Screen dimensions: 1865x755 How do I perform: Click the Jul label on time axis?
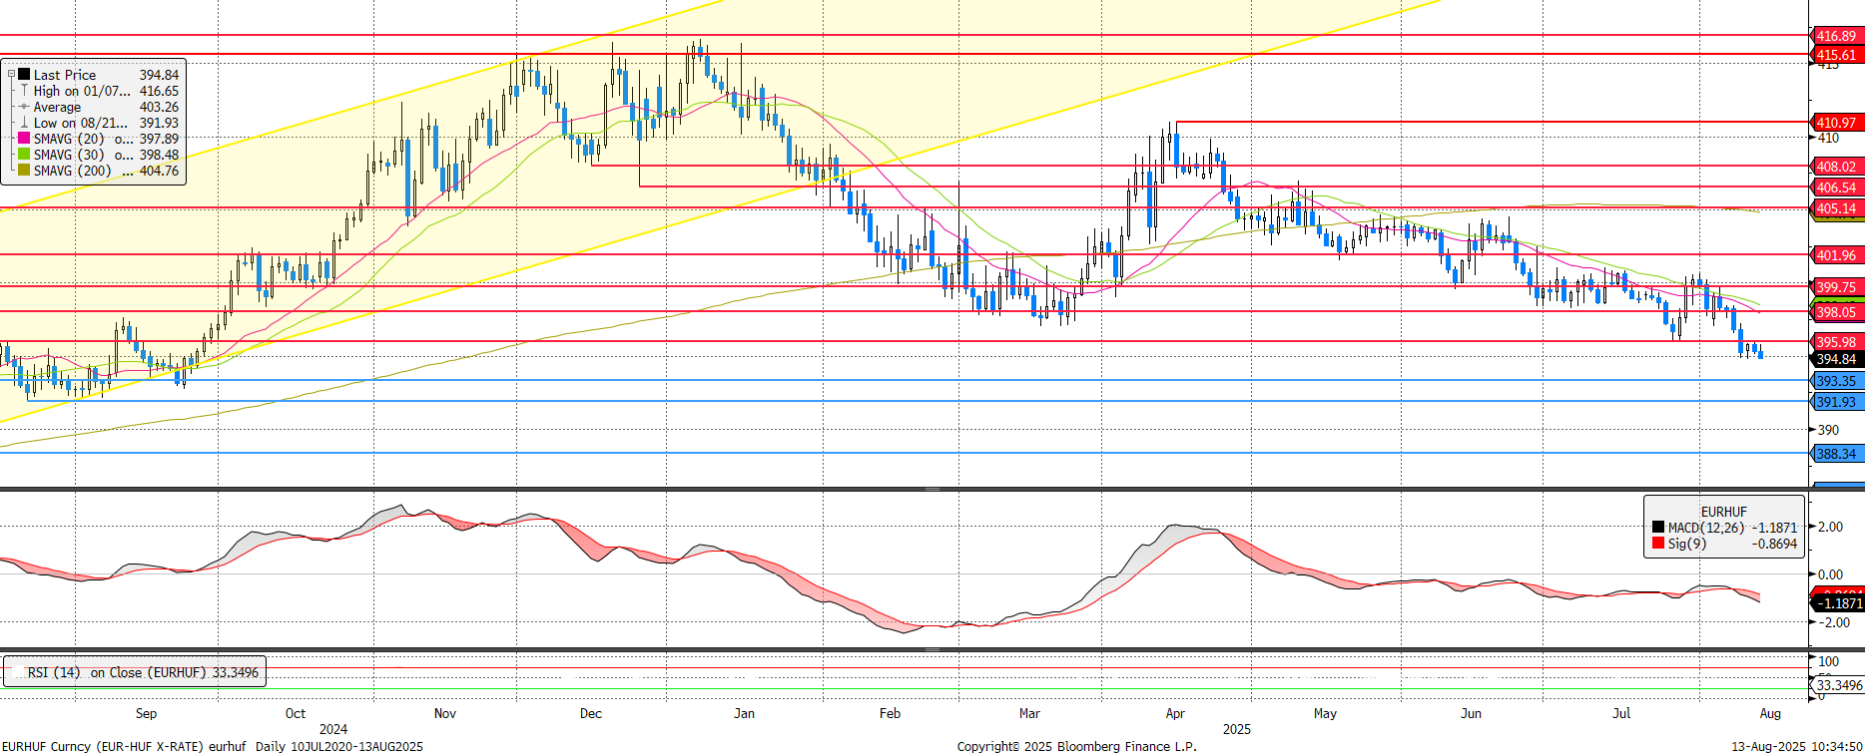1621,713
